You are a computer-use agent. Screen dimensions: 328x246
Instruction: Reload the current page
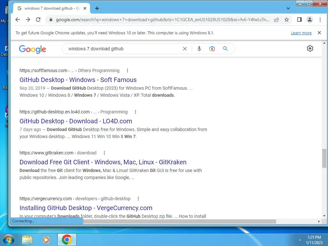[38, 20]
